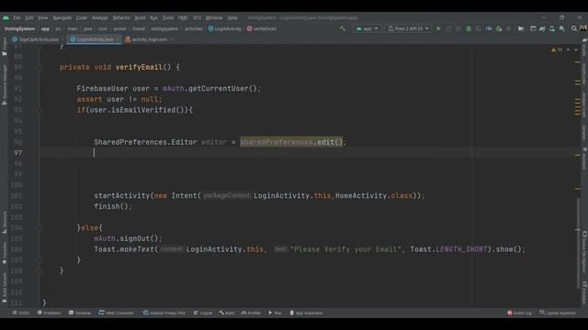The width and height of the screenshot is (588, 330).
Task: Open the Build tool window
Action: (227, 313)
